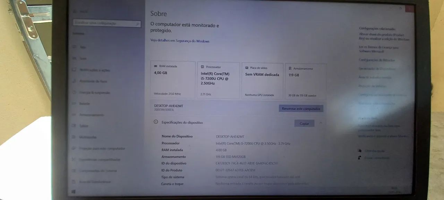
Task: Click Renomear este computador button
Action: pyautogui.click(x=301, y=109)
